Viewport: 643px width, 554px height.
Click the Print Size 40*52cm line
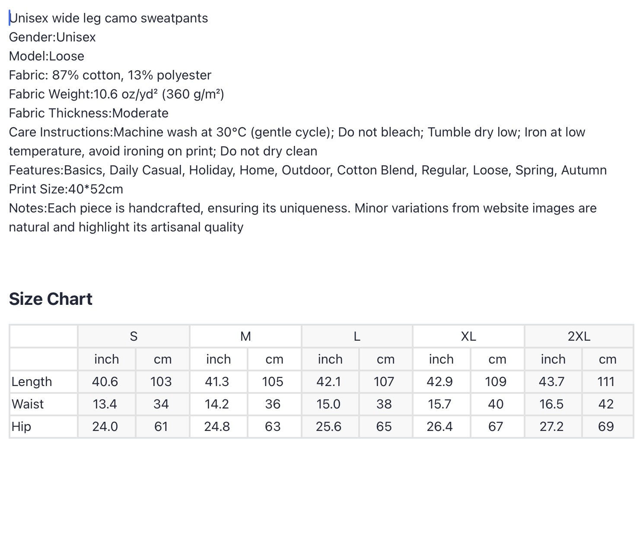[x=66, y=189]
